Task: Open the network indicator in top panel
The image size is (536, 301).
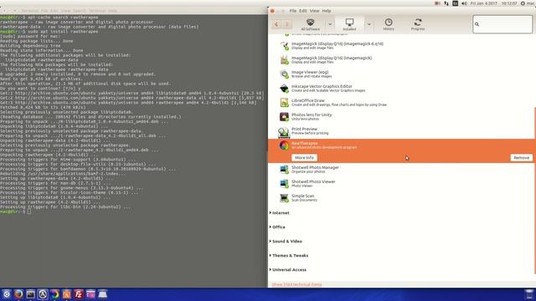Action: point(446,3)
